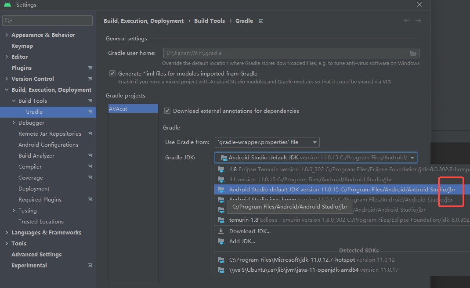470x288 pixels.
Task: Click the JDK folder icon of 1.8 Eclipse Temurin
Action: 221,169
